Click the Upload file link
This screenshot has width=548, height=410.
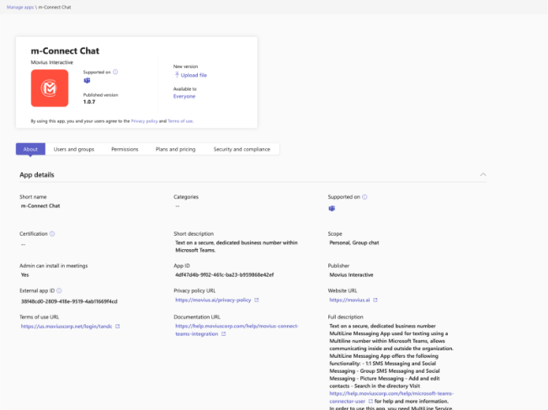click(x=194, y=75)
